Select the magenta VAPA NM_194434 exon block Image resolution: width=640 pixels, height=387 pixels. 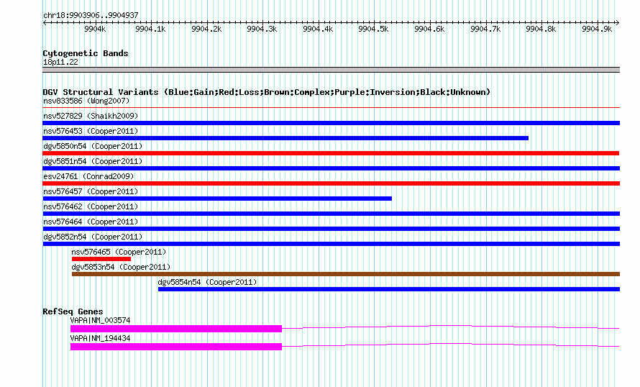[176, 347]
